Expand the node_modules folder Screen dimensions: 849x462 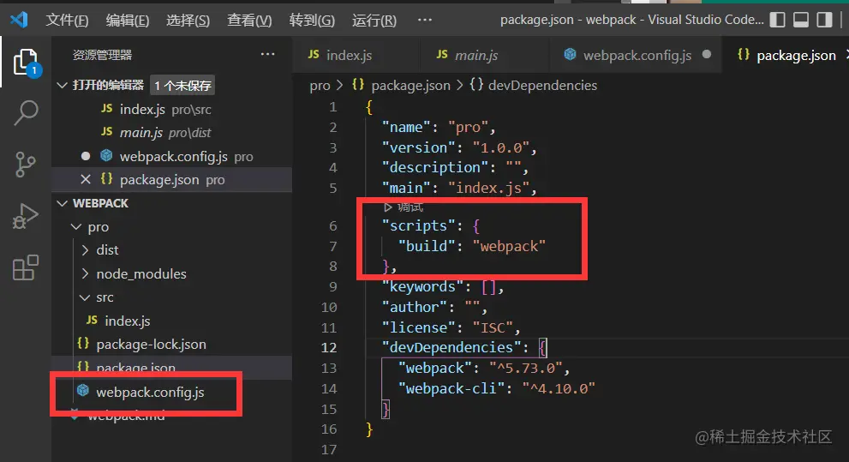85,274
